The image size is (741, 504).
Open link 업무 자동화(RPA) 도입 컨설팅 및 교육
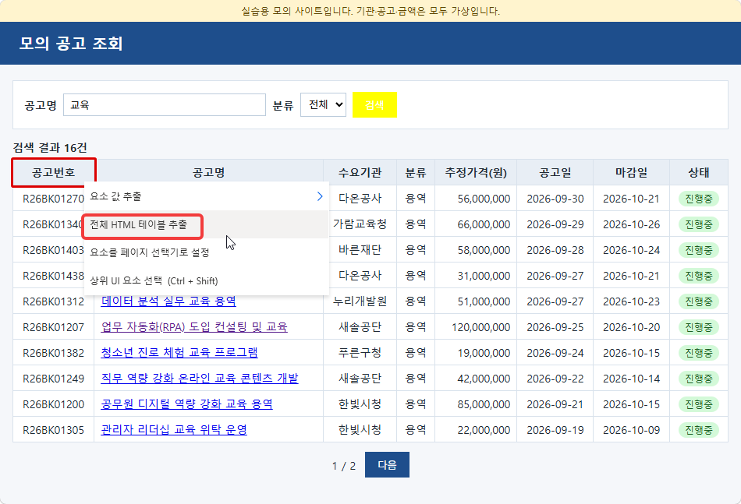pyautogui.click(x=194, y=327)
